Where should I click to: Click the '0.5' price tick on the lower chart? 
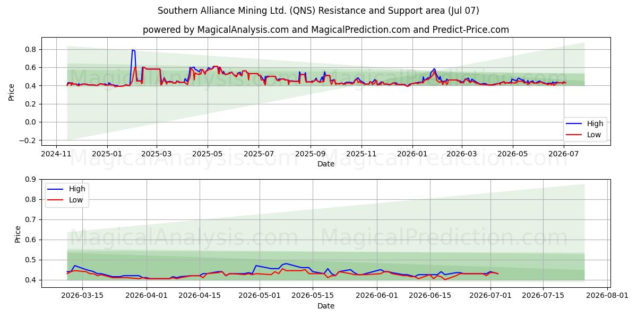point(31,260)
